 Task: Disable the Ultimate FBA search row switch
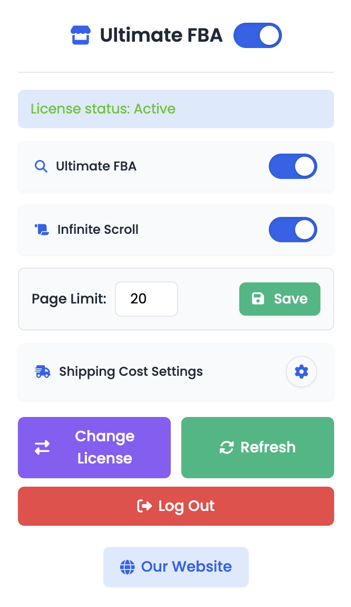coord(293,166)
